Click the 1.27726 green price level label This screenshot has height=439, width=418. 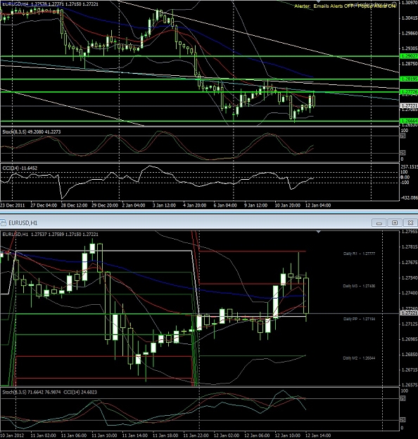409,92
